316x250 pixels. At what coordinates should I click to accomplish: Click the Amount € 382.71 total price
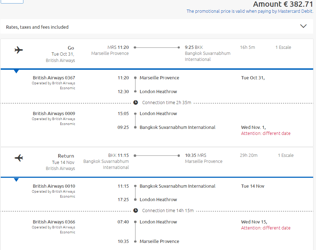pyautogui.click(x=283, y=4)
